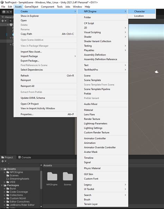The width and height of the screenshot is (164, 209).
Task: Choose Export Package...
Action: 45,61
